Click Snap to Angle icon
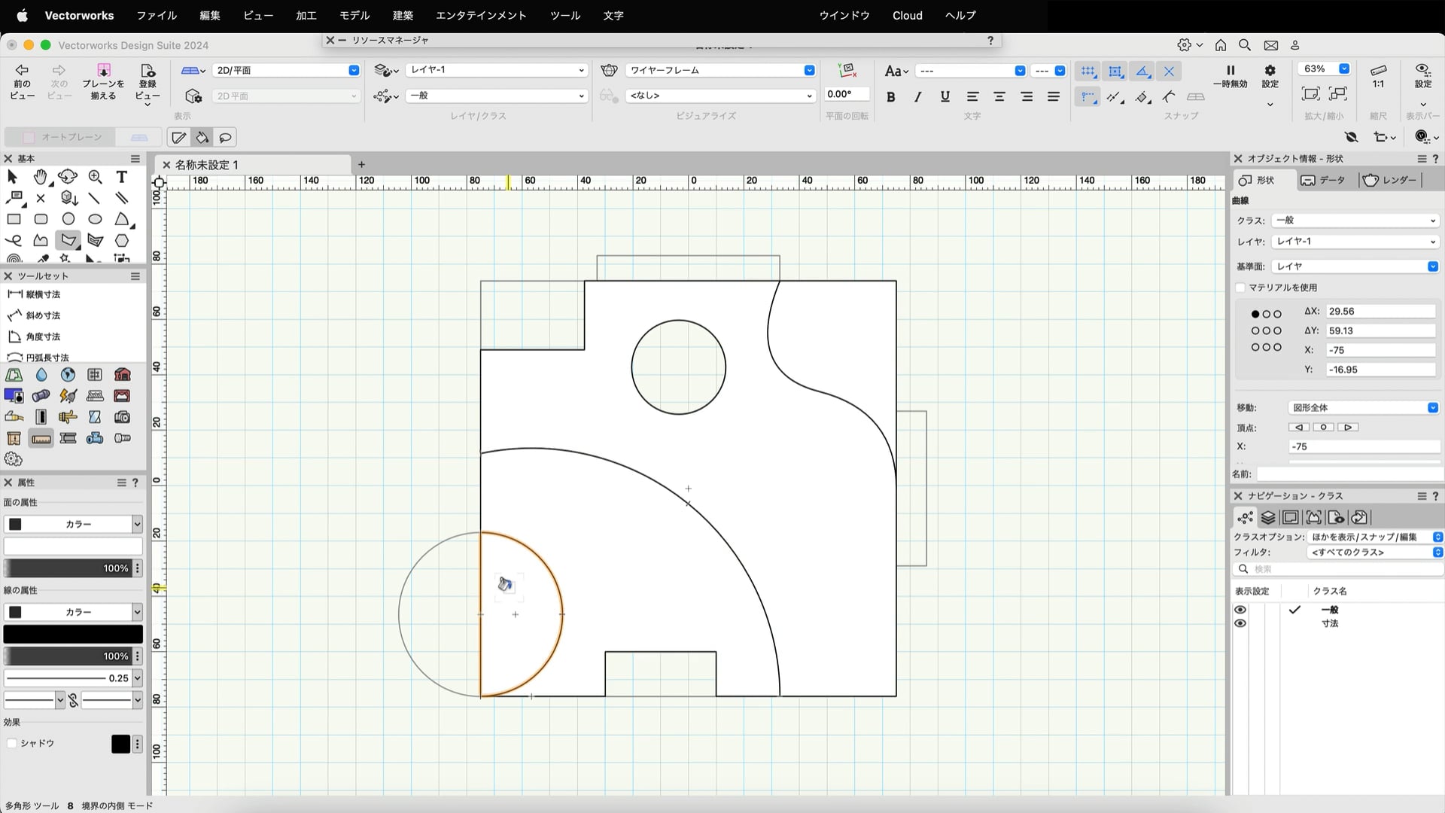This screenshot has width=1445, height=813. click(x=1142, y=72)
